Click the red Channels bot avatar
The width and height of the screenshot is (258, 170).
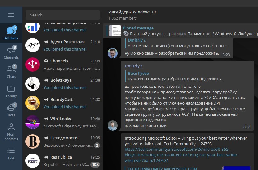pos(33,65)
